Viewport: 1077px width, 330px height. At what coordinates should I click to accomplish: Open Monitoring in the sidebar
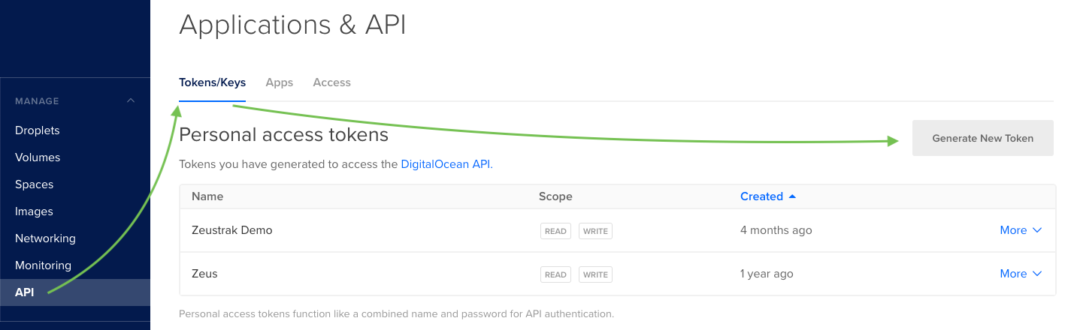(x=43, y=265)
